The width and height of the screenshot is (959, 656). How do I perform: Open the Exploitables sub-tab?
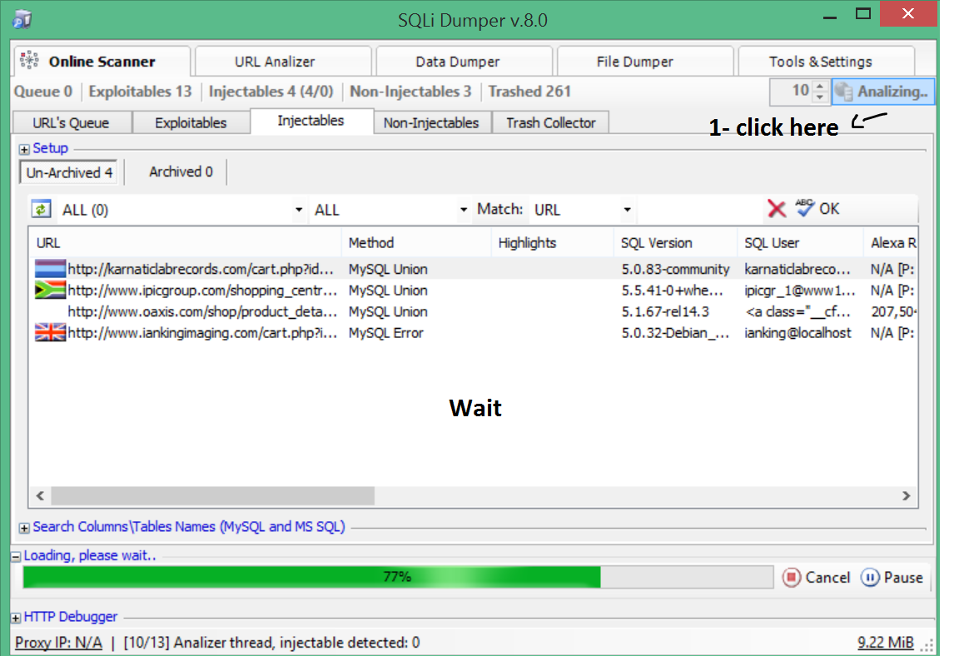(x=191, y=123)
